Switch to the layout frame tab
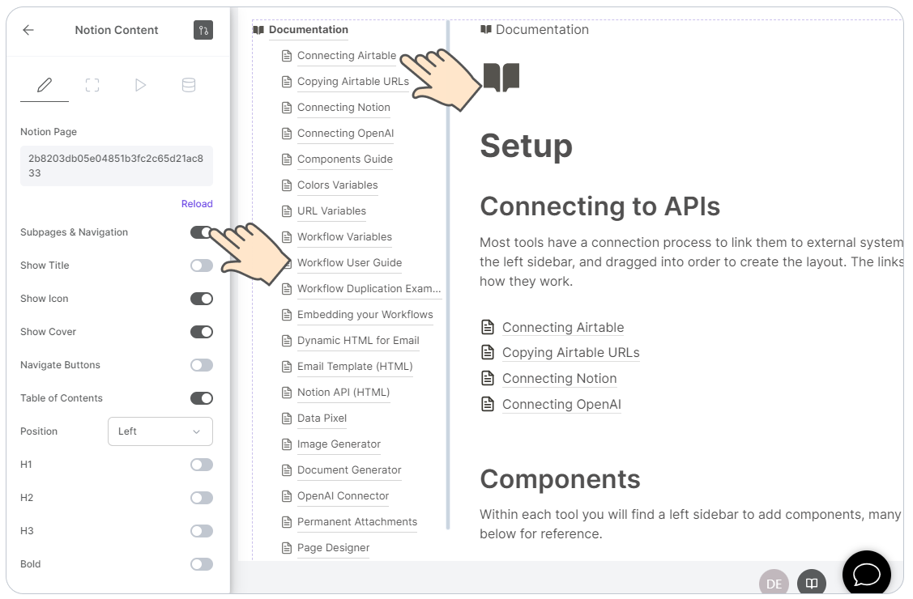 coord(92,85)
